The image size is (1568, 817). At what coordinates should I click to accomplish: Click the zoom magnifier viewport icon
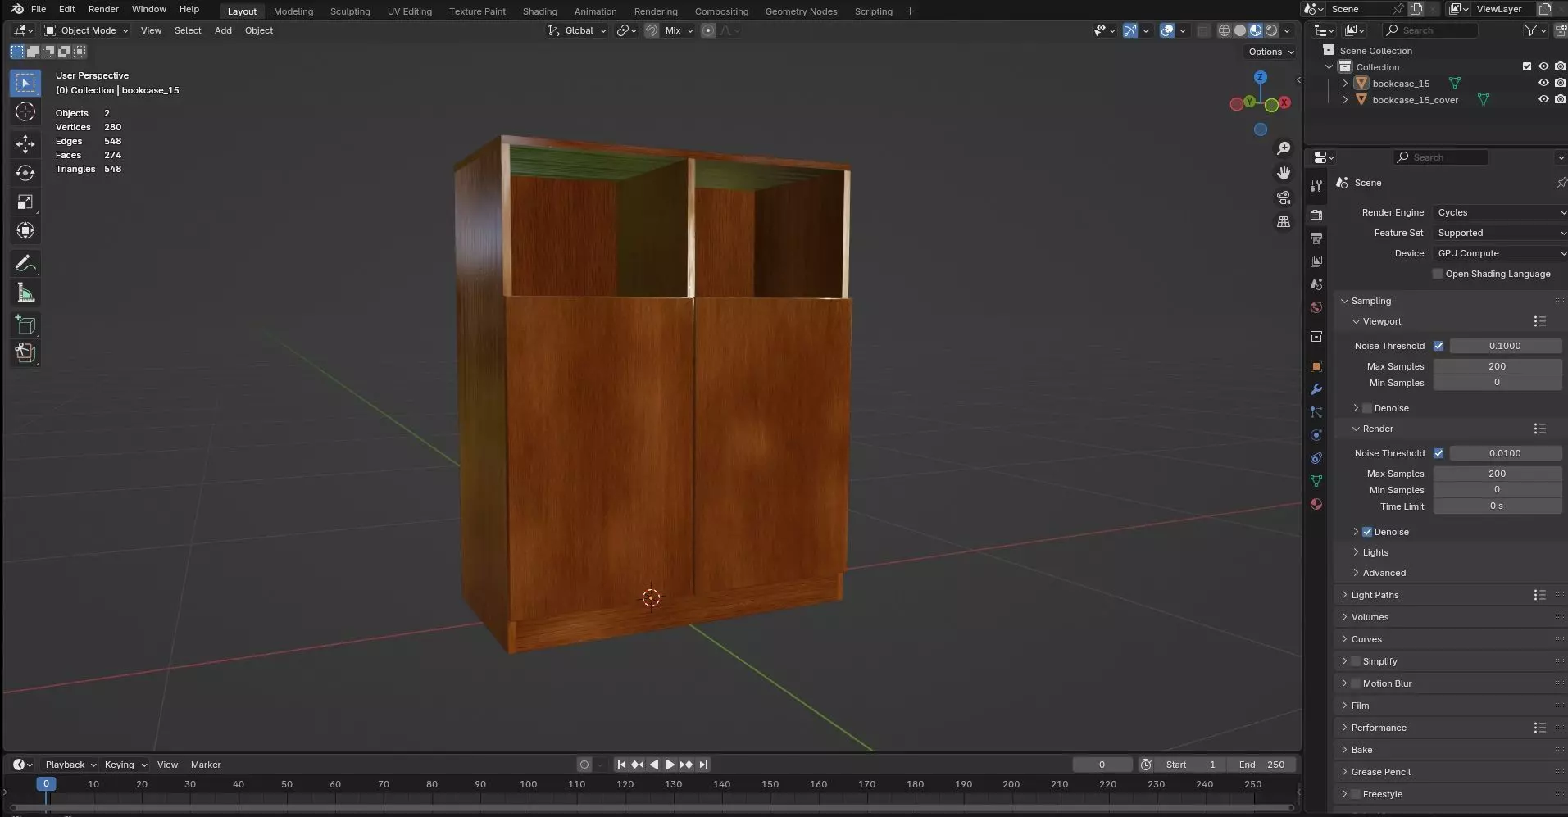pyautogui.click(x=1284, y=148)
